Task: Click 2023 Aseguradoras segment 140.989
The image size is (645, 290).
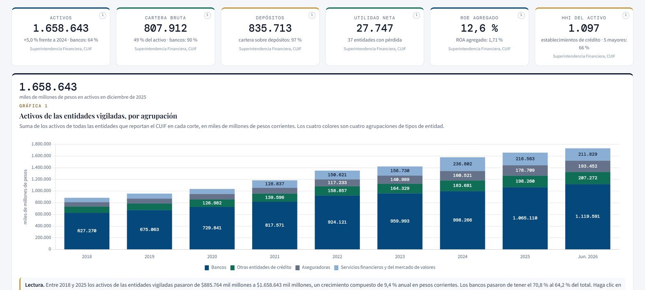Action: point(400,180)
